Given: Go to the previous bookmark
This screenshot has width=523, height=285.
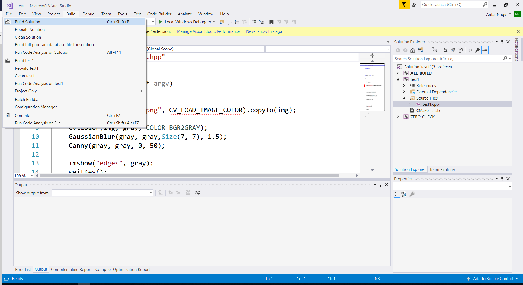Looking at the screenshot, I should [279, 22].
